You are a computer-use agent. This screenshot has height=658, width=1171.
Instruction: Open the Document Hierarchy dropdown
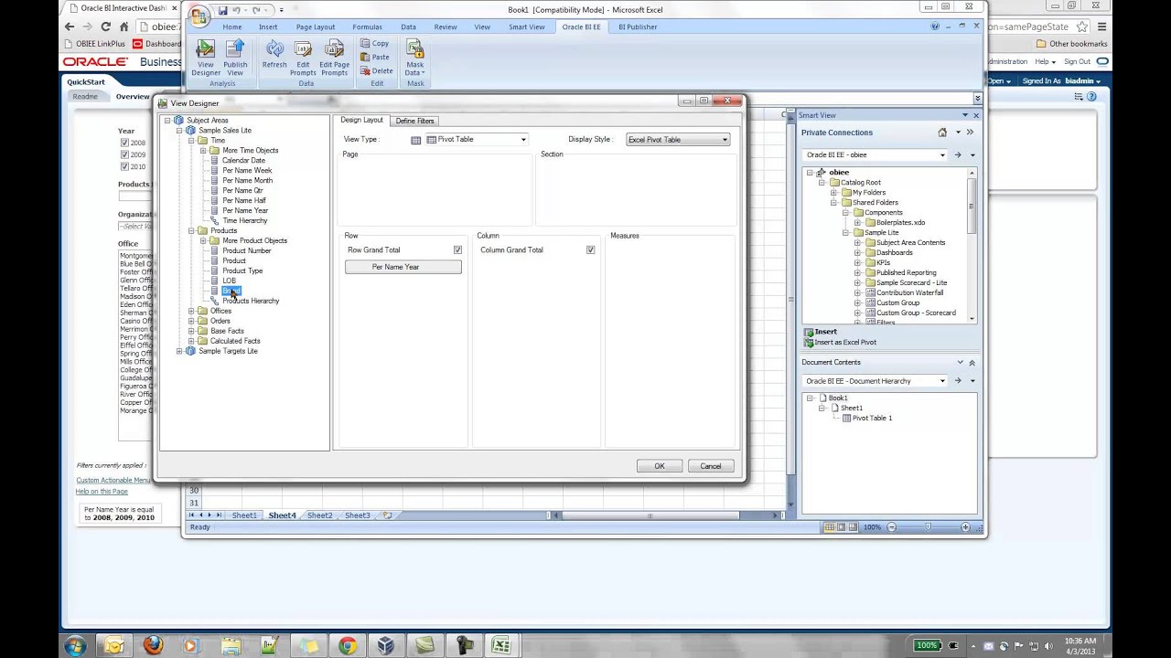(x=942, y=381)
